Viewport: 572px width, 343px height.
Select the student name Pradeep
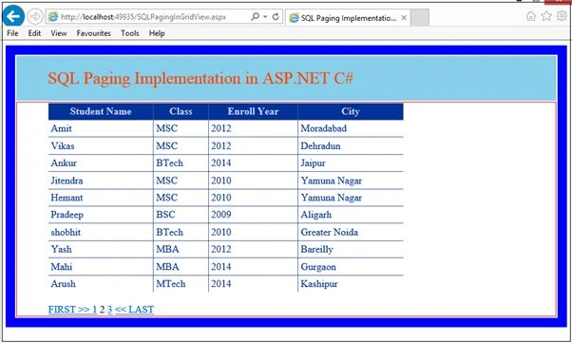[x=67, y=215]
